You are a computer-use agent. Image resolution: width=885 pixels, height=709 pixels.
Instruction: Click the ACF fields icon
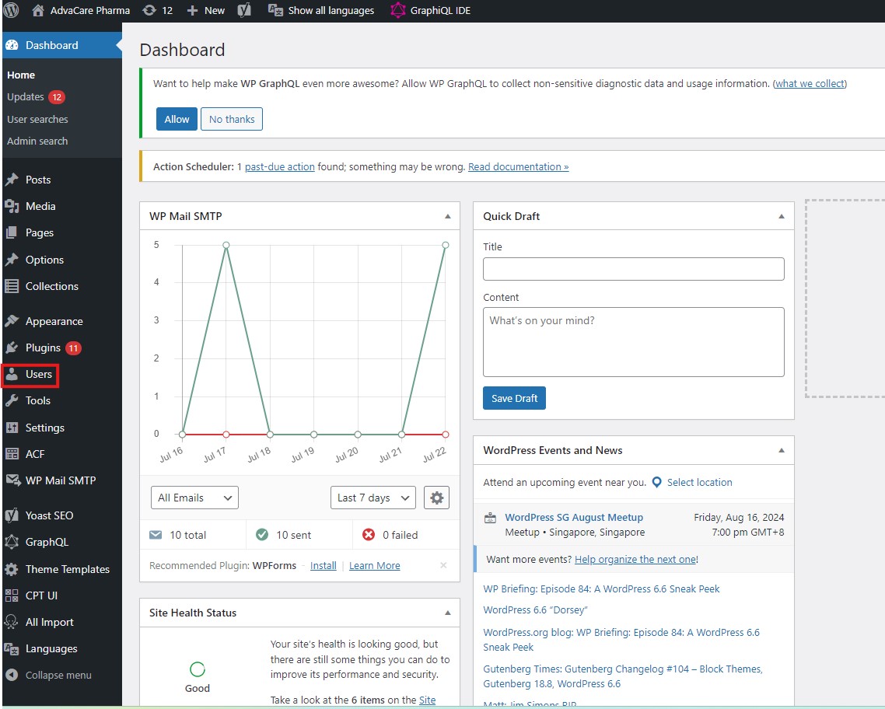click(x=12, y=453)
